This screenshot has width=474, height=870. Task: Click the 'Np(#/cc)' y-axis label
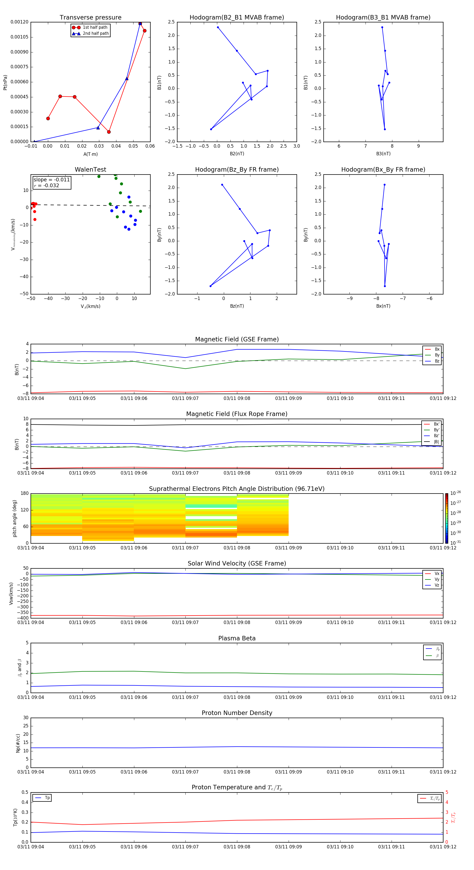tap(18, 743)
